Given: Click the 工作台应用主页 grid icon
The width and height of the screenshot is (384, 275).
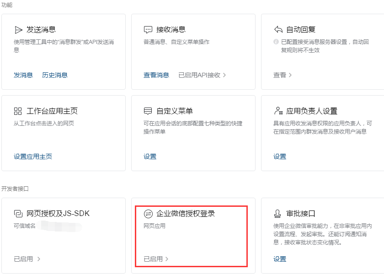Looking at the screenshot, I should (18, 111).
